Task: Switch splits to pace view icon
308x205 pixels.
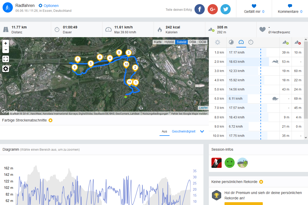Action: (x=231, y=42)
